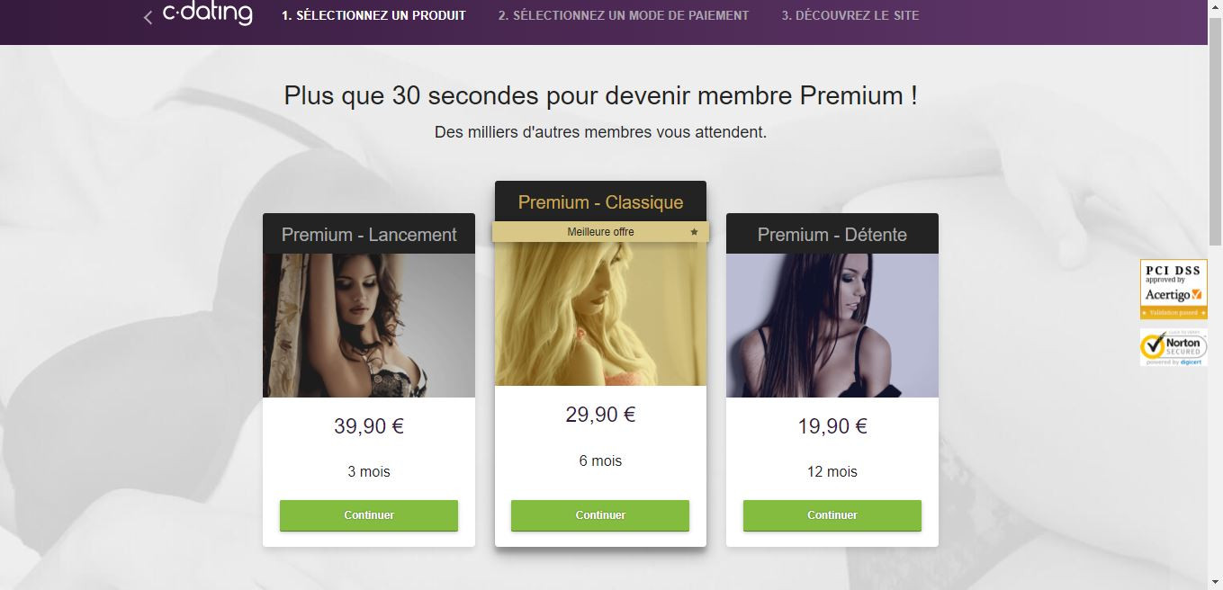This screenshot has height=590, width=1223.
Task: Select step 3 Découvrez le site
Action: point(850,15)
